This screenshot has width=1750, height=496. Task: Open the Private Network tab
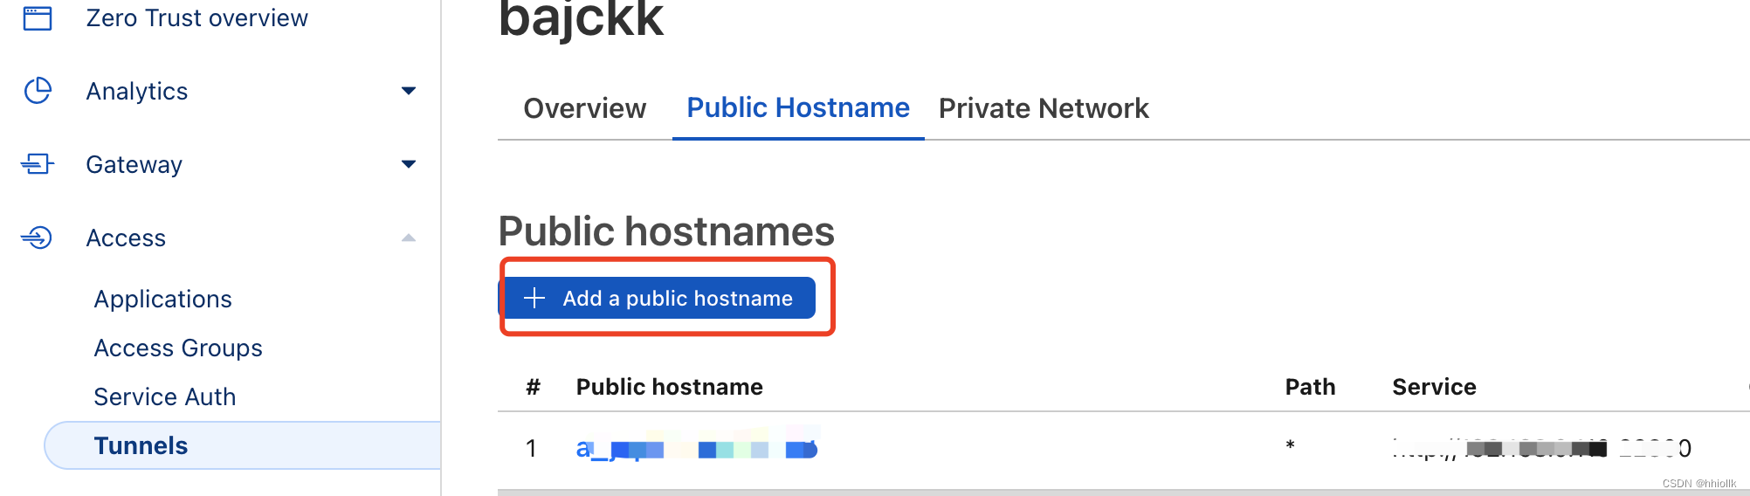[1044, 108]
